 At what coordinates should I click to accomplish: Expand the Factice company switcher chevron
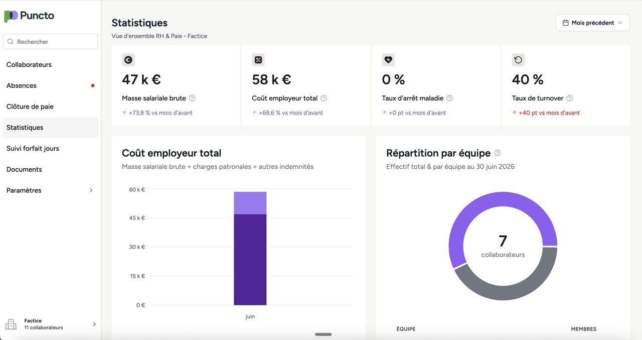click(94, 324)
